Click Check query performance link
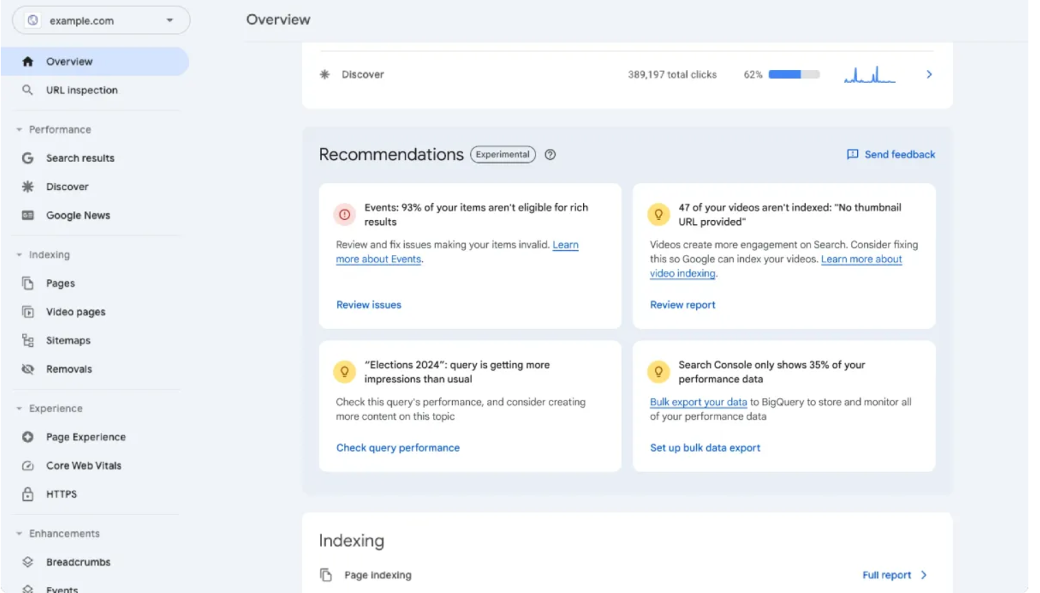Image resolution: width=1040 pixels, height=593 pixels. coord(397,448)
